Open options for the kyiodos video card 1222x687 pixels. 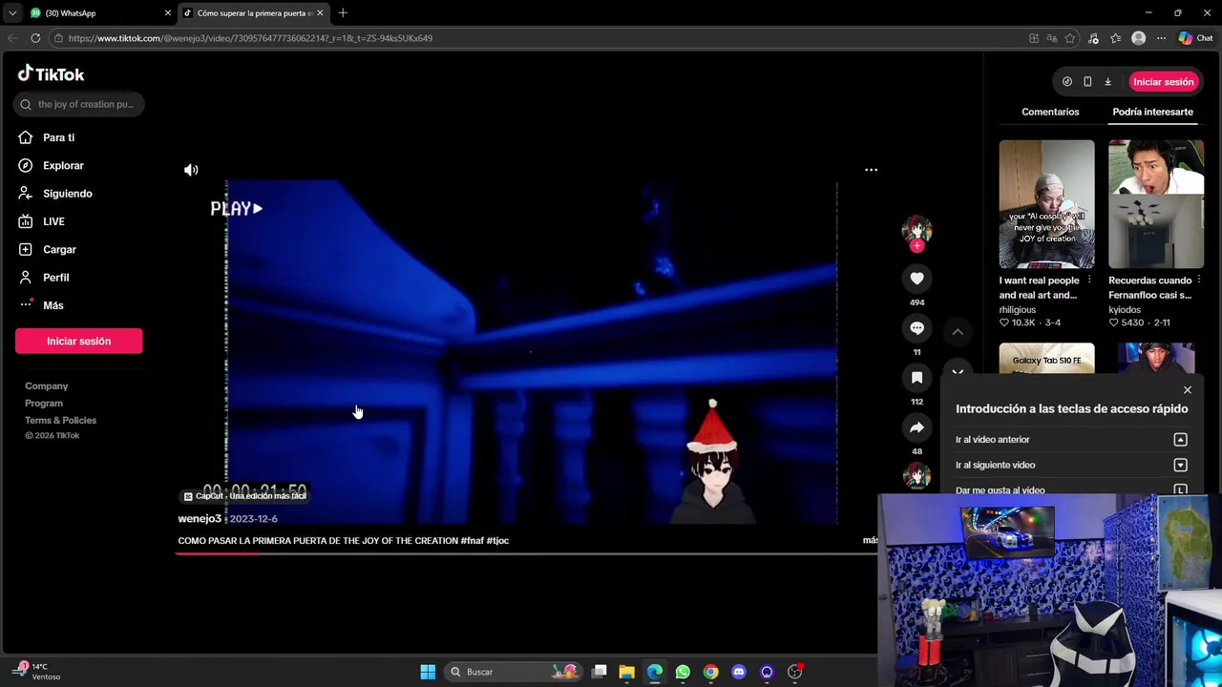click(x=1199, y=281)
